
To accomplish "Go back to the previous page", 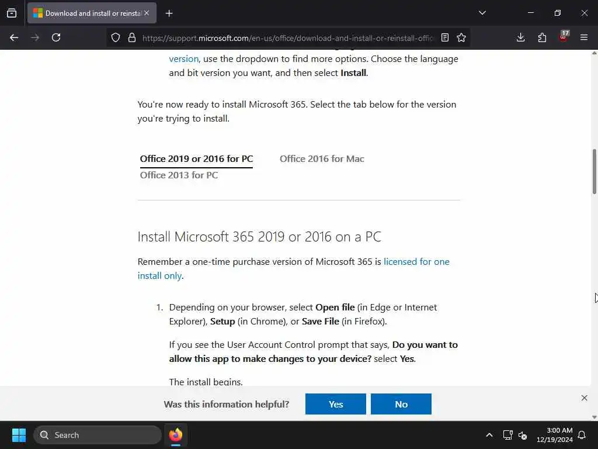I will pyautogui.click(x=14, y=37).
